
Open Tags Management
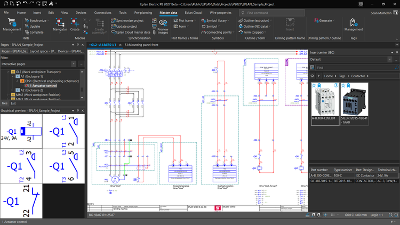(x=354, y=25)
